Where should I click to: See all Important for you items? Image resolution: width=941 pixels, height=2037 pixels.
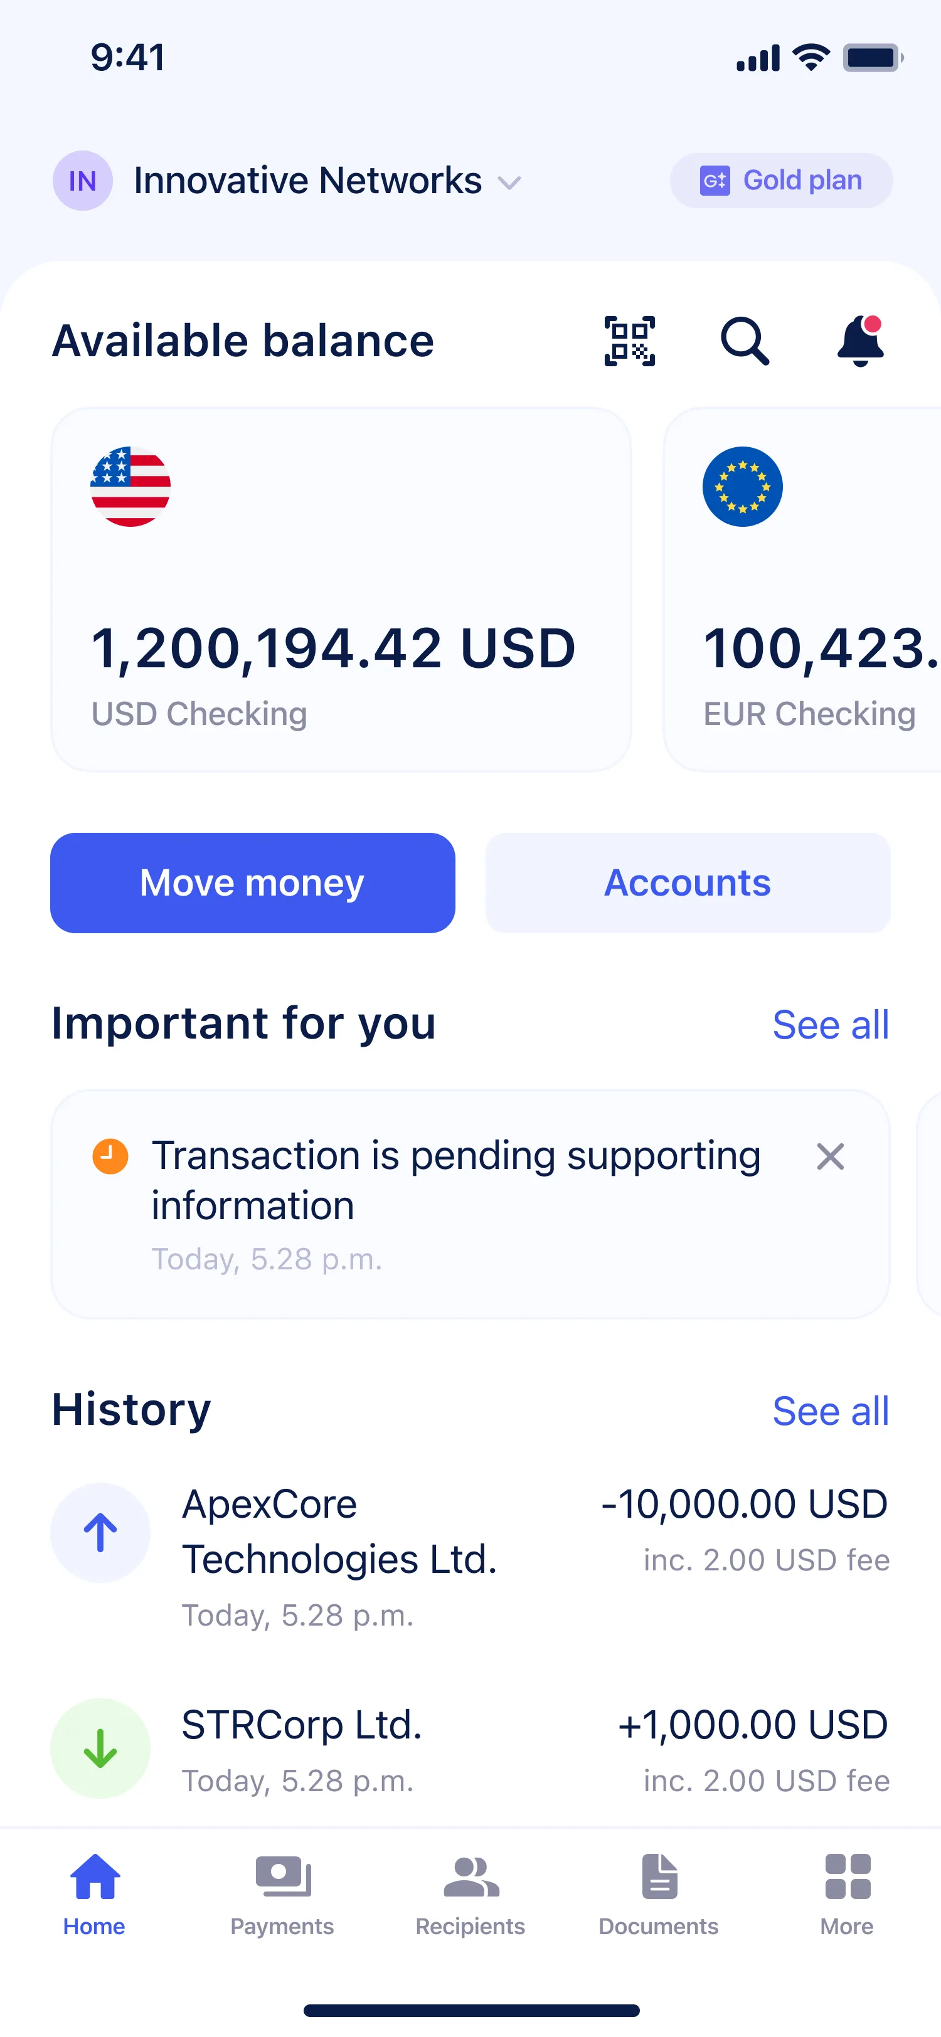831,1025
